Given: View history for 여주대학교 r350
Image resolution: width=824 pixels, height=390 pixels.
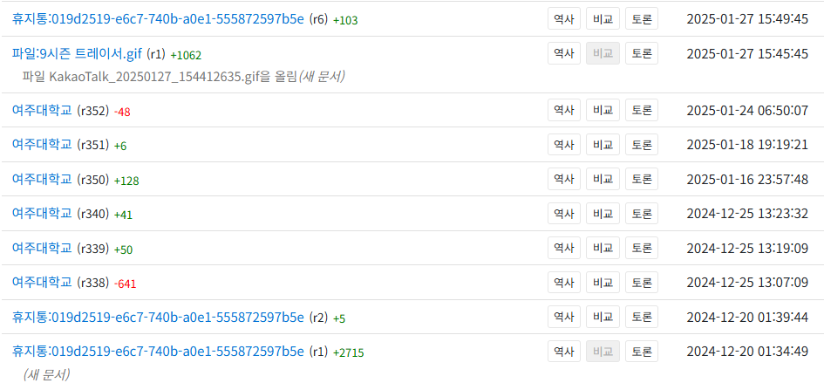Looking at the screenshot, I should 563,180.
